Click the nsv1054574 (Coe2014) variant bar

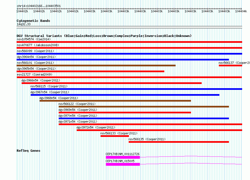[129, 42]
